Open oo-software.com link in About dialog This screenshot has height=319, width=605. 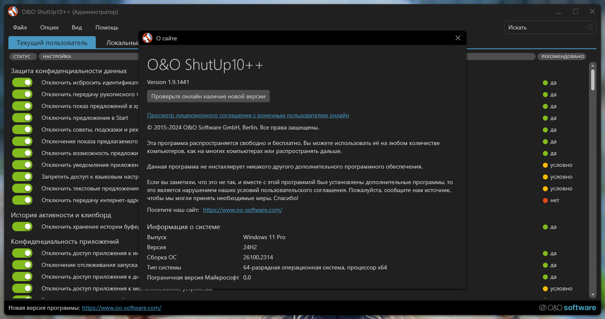242,210
